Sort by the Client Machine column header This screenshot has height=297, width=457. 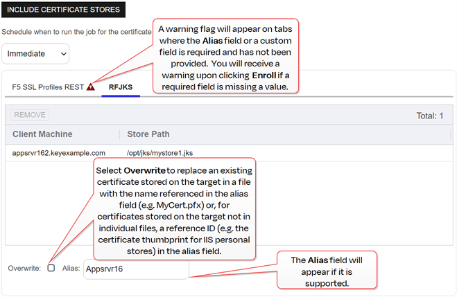42,134
